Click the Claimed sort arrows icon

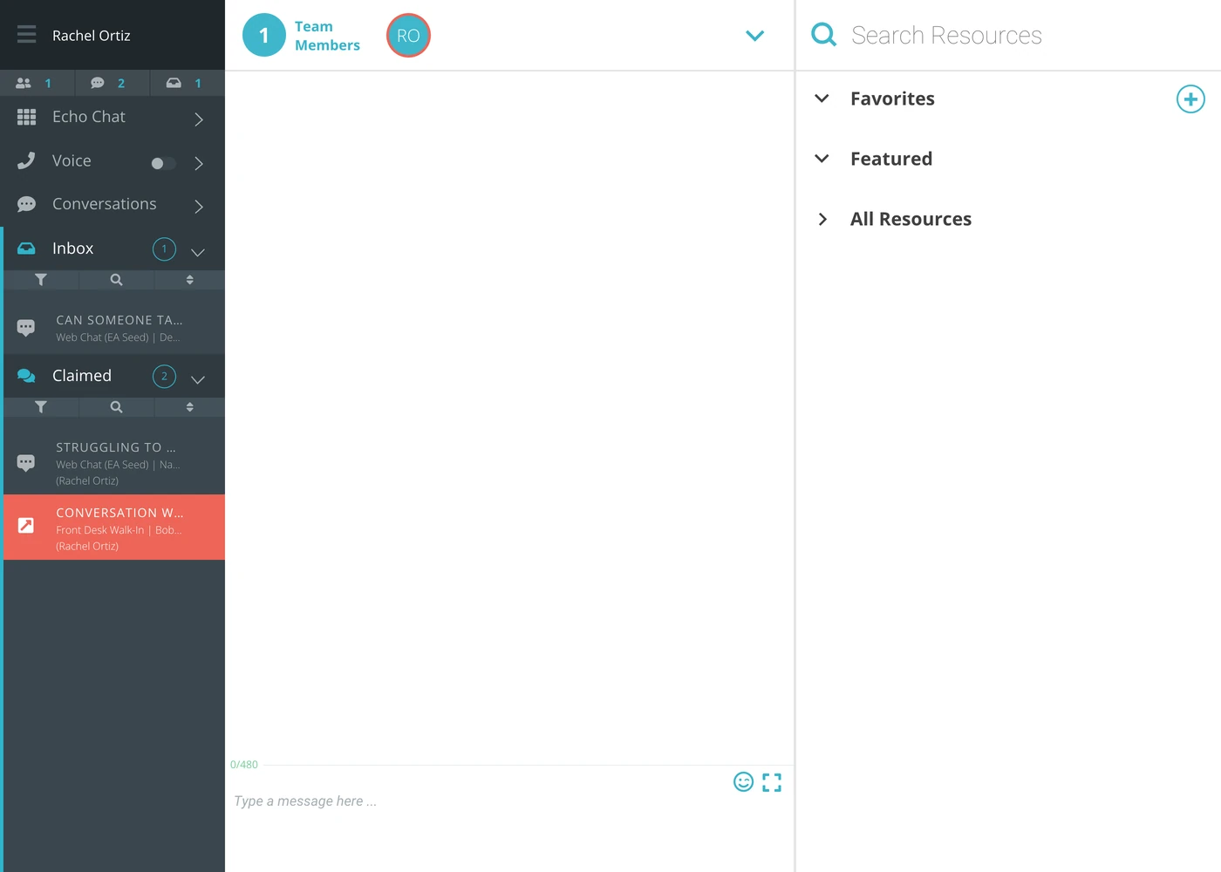[x=190, y=407]
